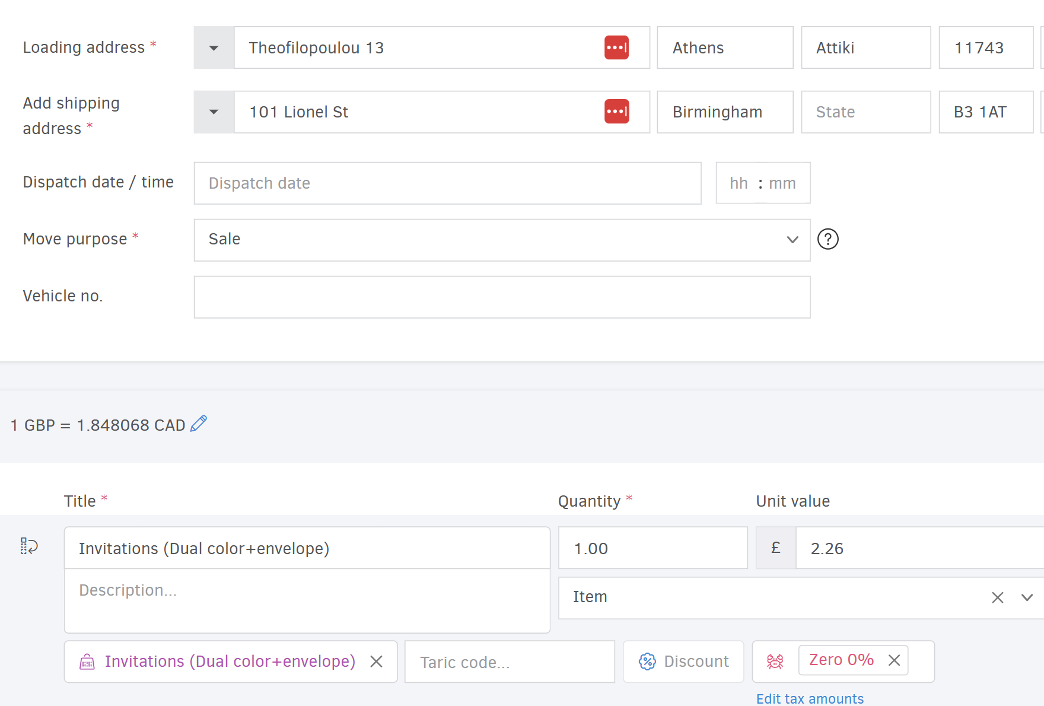
Task: Click the product basket icon for Invitations
Action: (87, 662)
